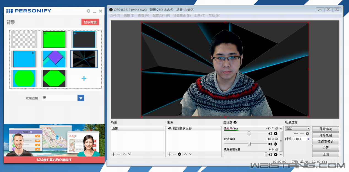
Task: Select the solid blue rectangle background thumbnail
Action: click(24, 59)
